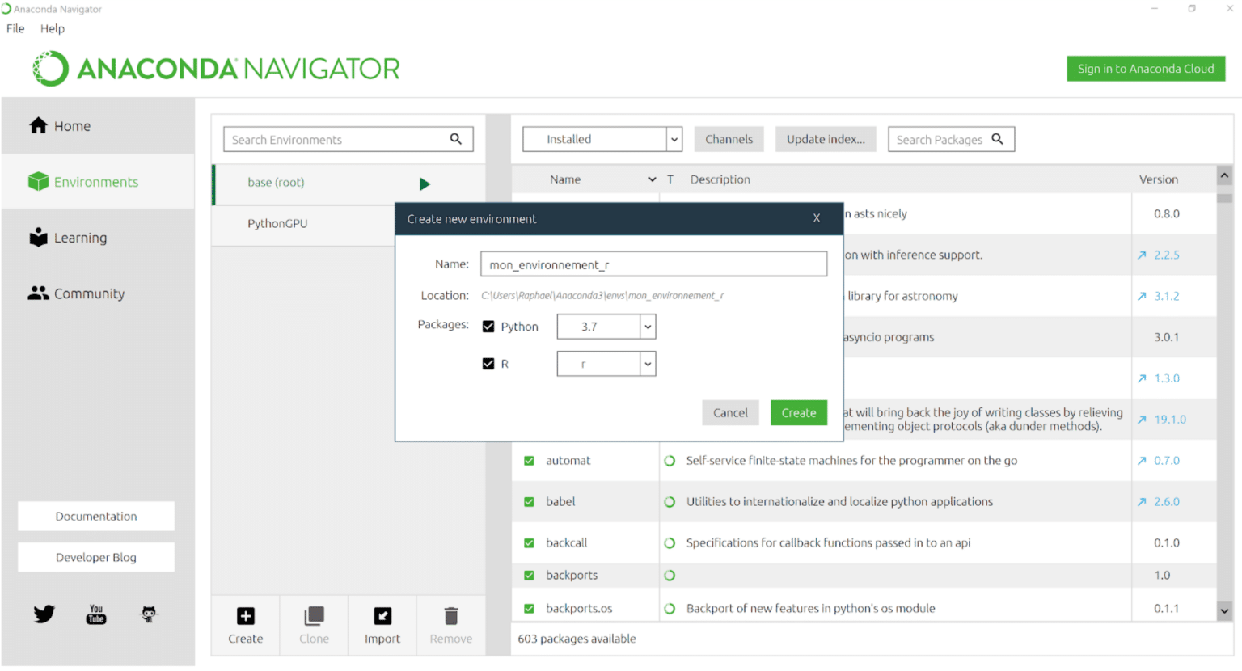
Task: Import an environment using the Import icon
Action: (382, 624)
